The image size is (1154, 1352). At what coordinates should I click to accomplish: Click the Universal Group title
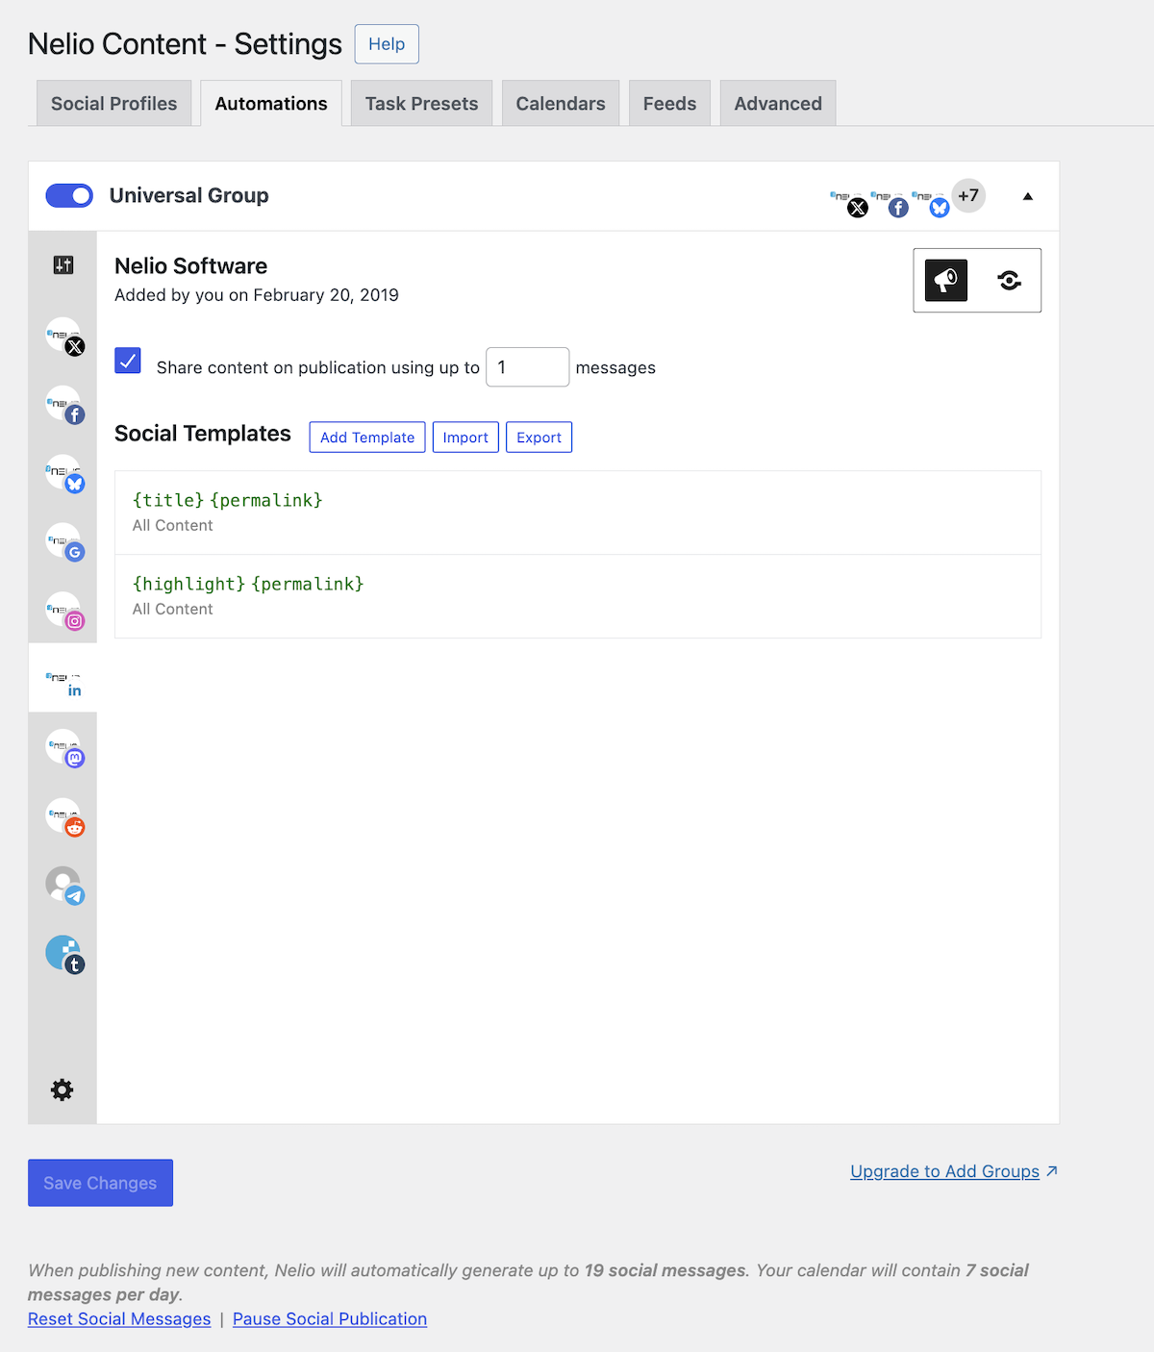coord(189,195)
